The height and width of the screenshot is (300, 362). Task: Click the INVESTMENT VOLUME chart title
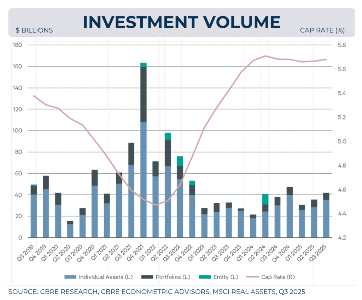coord(181,22)
